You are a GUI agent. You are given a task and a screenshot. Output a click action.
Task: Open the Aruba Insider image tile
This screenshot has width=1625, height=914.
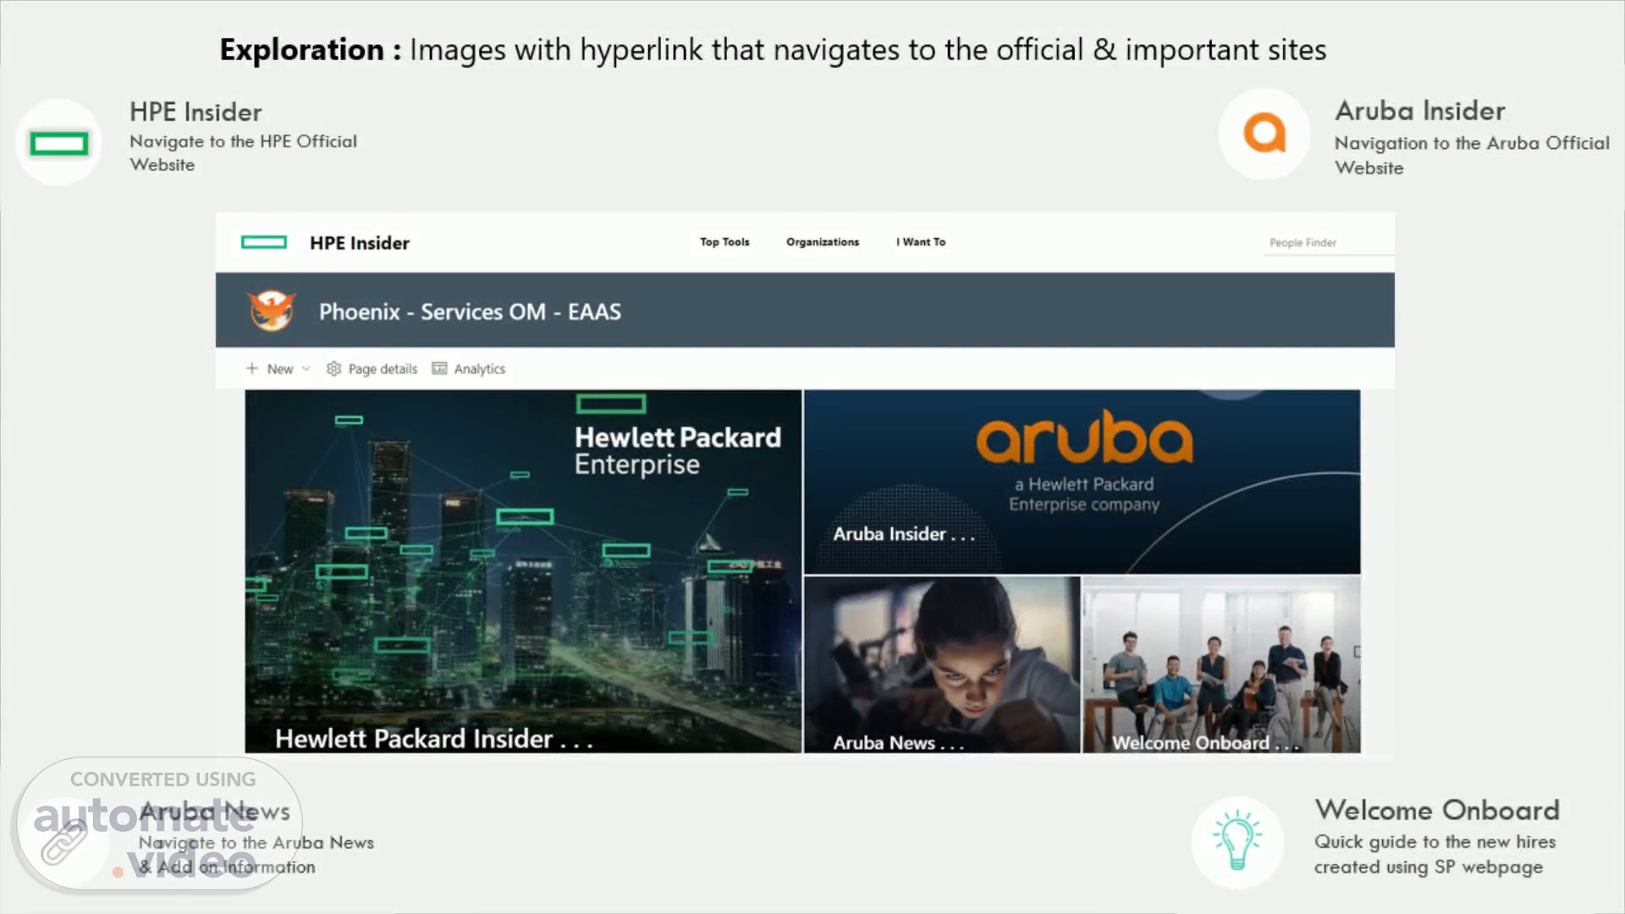pyautogui.click(x=1082, y=482)
